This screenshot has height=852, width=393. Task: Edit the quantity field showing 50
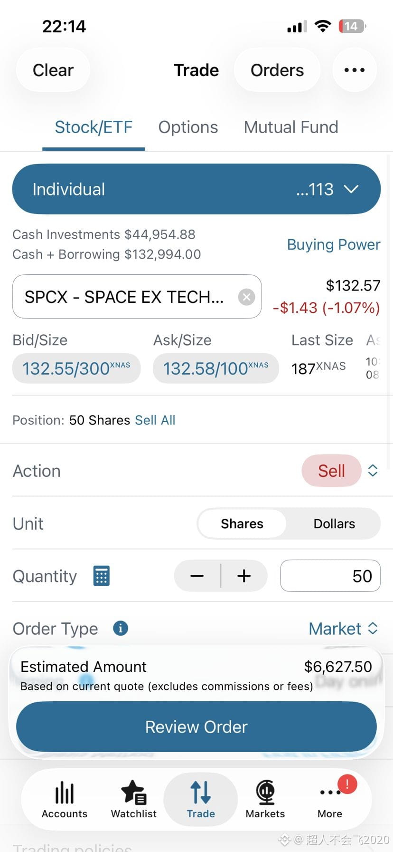330,576
